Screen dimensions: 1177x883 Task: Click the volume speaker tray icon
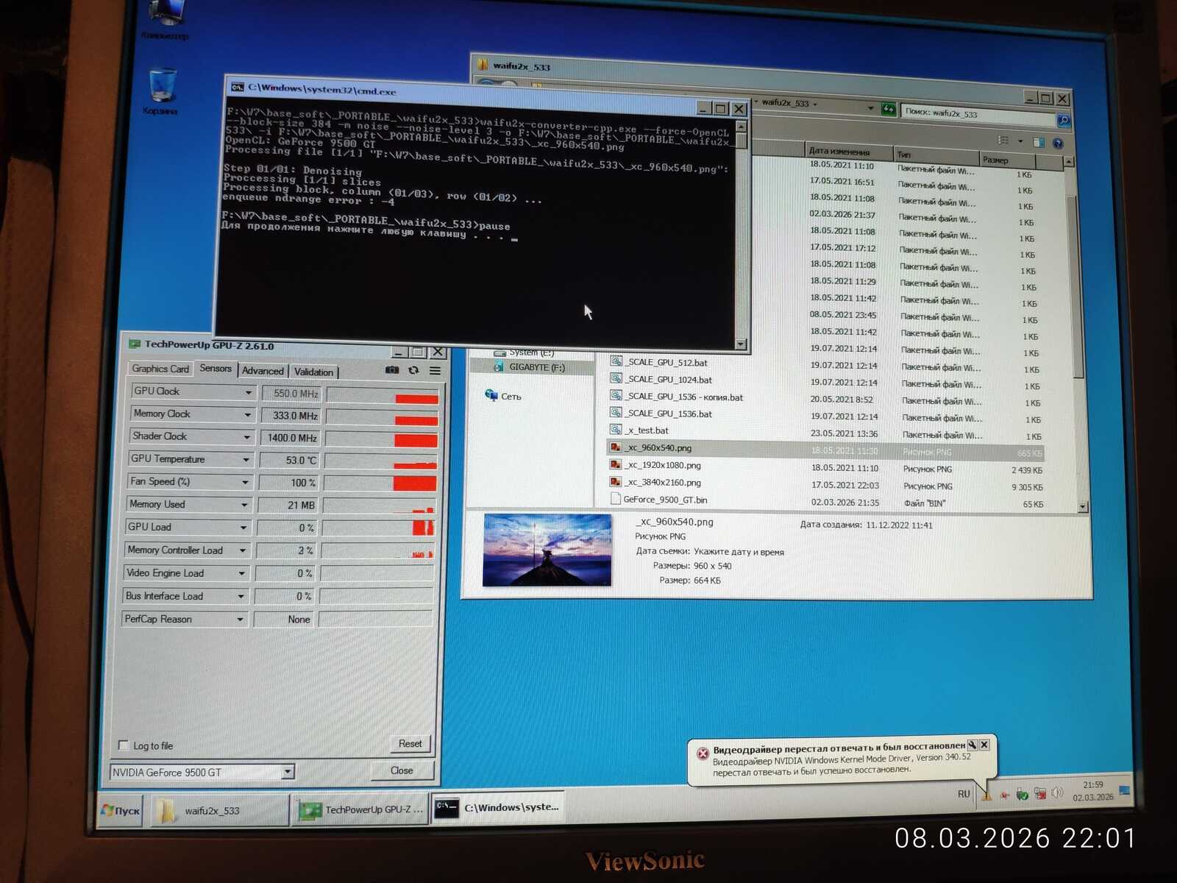pos(1057,792)
